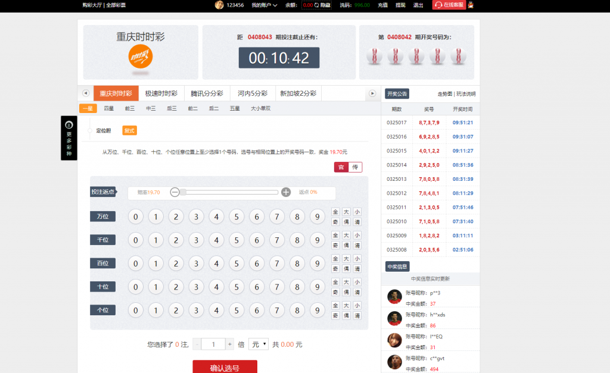Screen dimensions: 610x373
Task: Click the Chongqing lottery logo
Action: point(141,58)
